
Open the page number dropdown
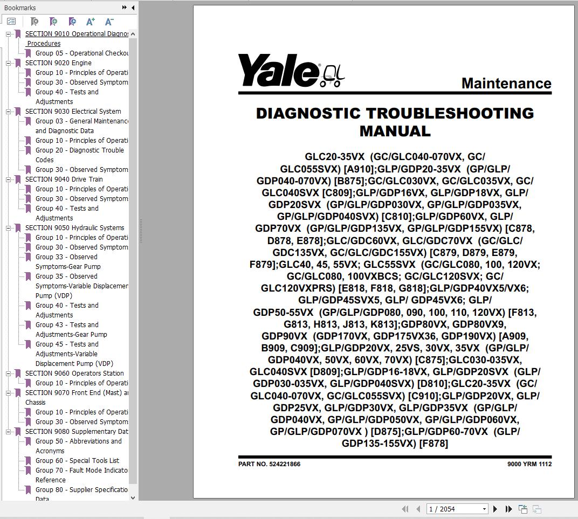pyautogui.click(x=484, y=509)
